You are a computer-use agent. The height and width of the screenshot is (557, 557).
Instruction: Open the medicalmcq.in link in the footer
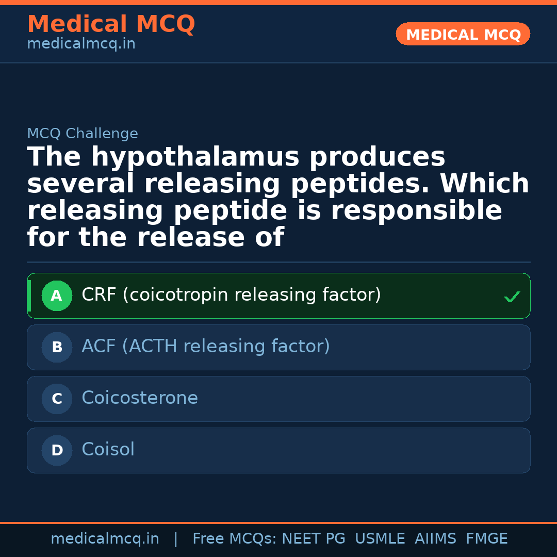tap(105, 539)
